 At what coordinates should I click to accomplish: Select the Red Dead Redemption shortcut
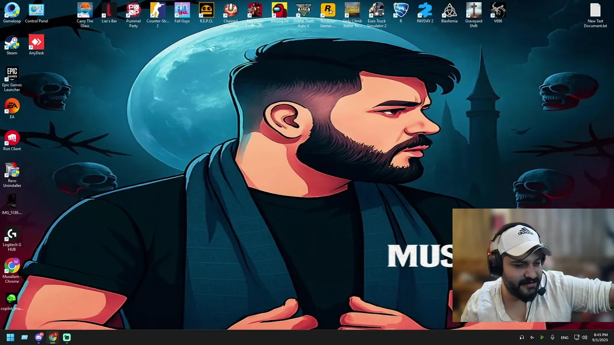tap(255, 15)
